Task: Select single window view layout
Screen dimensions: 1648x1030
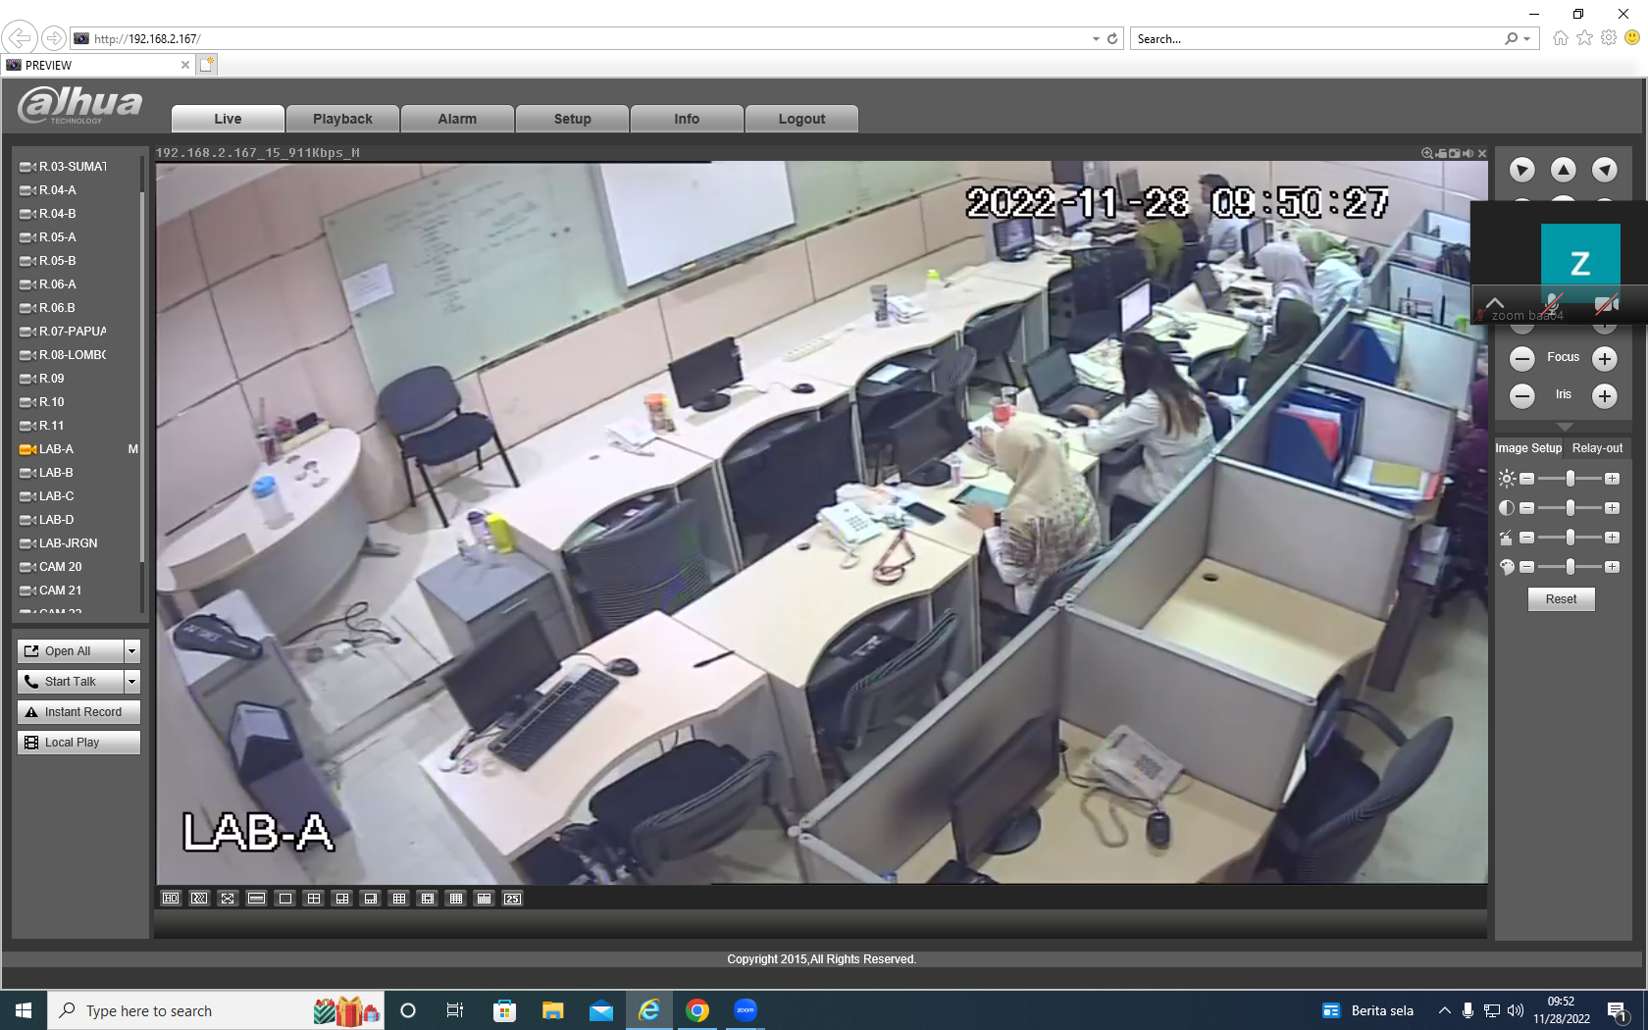Action: pos(284,899)
